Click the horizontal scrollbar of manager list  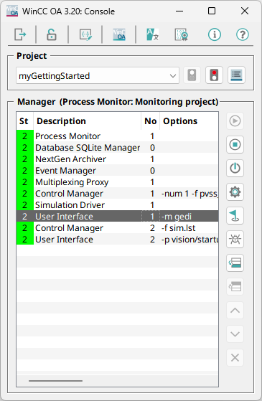[x=55, y=381]
